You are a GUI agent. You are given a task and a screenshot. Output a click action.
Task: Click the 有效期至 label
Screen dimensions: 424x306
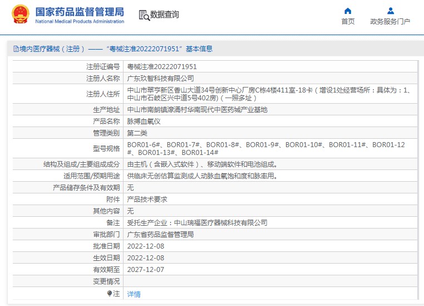(106, 269)
